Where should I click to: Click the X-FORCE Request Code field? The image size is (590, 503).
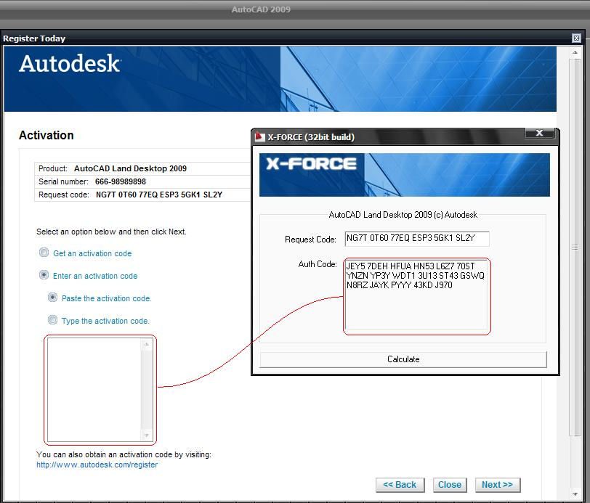coord(417,239)
